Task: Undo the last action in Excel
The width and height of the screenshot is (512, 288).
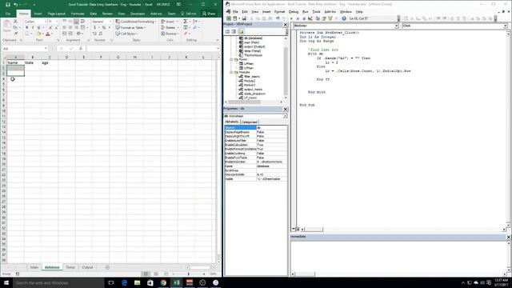Action: point(15,5)
